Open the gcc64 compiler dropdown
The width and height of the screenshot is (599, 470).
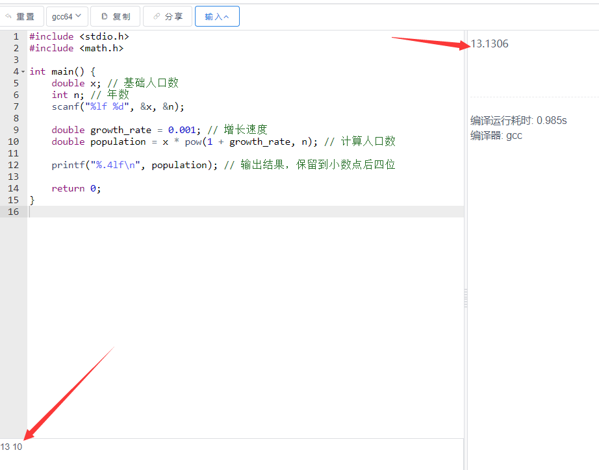67,16
